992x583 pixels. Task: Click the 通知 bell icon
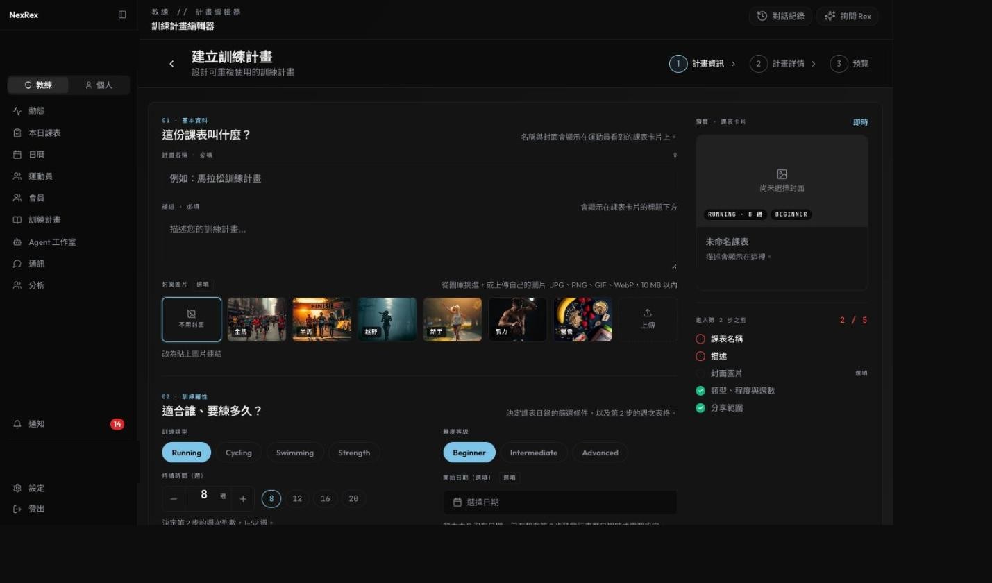coord(17,424)
